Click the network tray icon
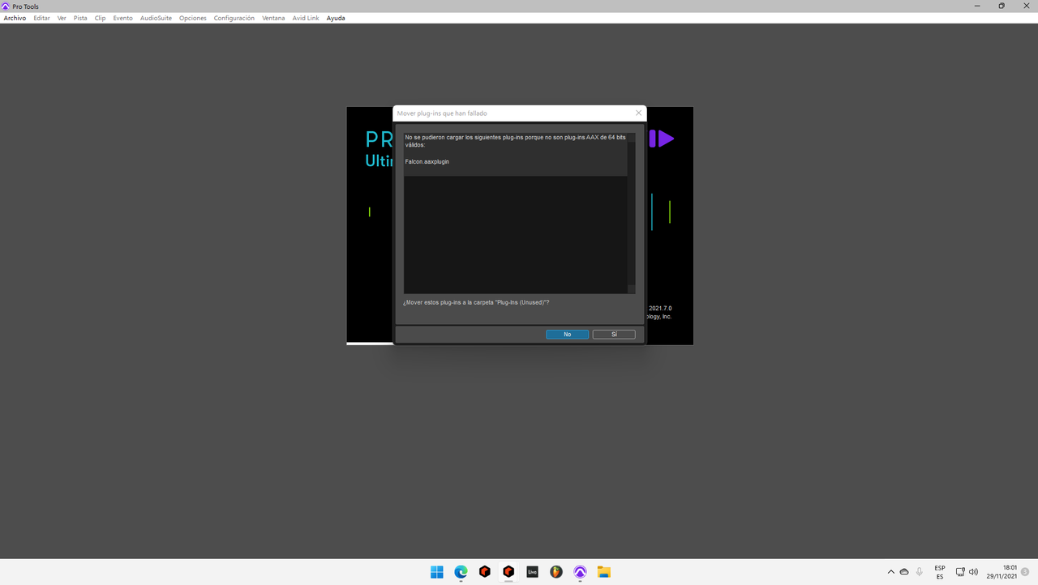Viewport: 1038px width, 585px height. (x=960, y=572)
